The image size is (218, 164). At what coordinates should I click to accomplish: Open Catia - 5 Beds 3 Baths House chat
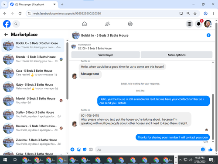point(33,153)
